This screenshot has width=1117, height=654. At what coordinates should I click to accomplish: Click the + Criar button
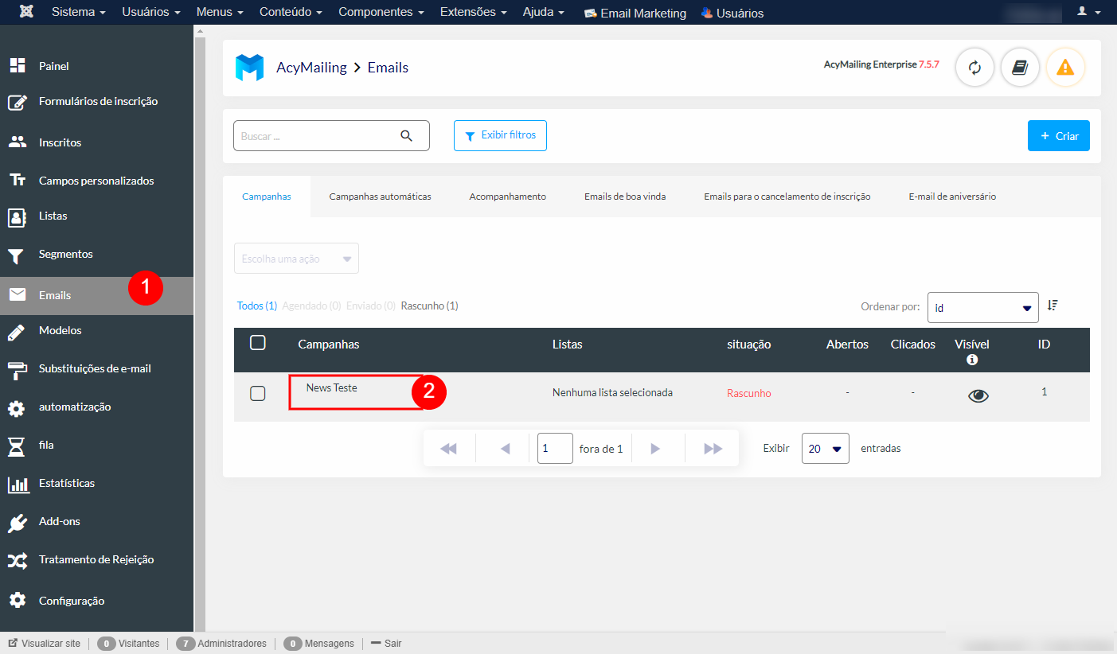pyautogui.click(x=1059, y=135)
